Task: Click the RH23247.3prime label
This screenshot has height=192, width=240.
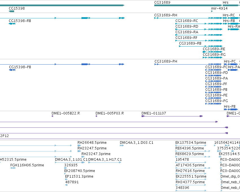Action: click(96, 154)
